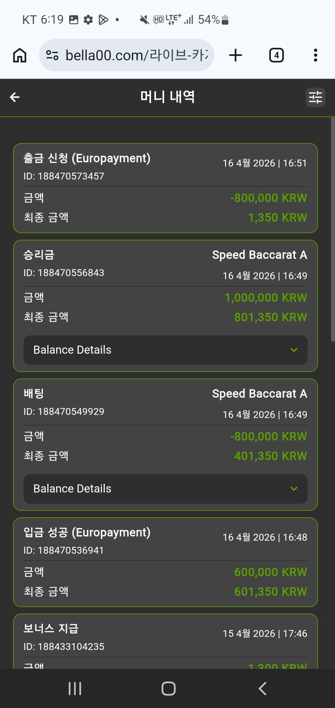Image resolution: width=335 pixels, height=708 pixels.
Task: Click the page scrollbar on the right edge
Action: click(x=333, y=230)
